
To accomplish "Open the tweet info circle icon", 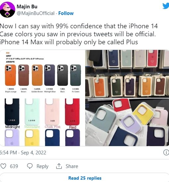I will [x=166, y=152].
